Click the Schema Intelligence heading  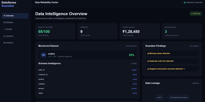point(50,63)
